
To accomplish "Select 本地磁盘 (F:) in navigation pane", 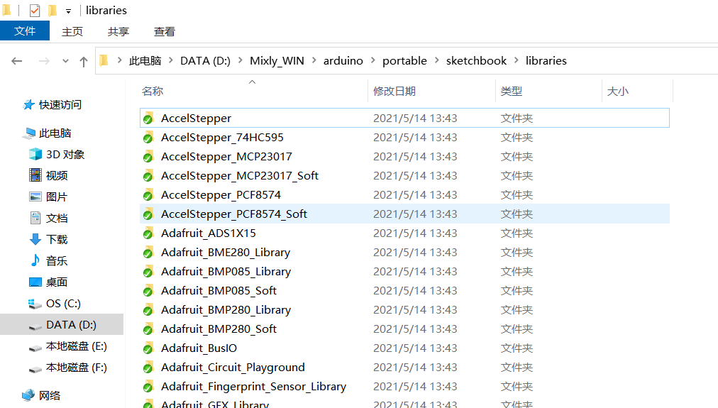I will pos(77,368).
